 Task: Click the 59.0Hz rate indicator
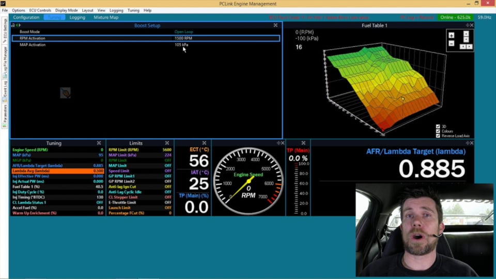484,18
